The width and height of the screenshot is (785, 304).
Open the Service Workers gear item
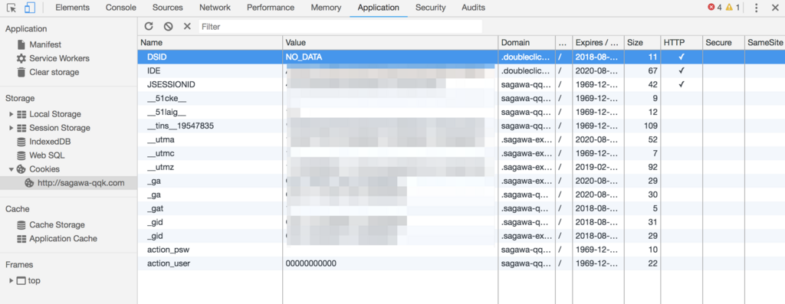point(53,58)
